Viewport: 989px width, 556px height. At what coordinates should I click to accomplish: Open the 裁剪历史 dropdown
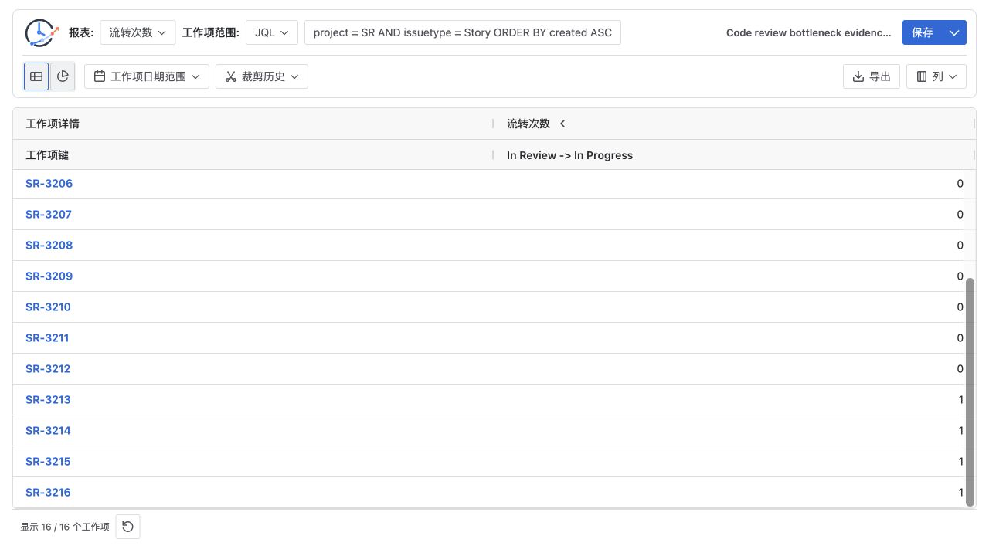point(262,76)
